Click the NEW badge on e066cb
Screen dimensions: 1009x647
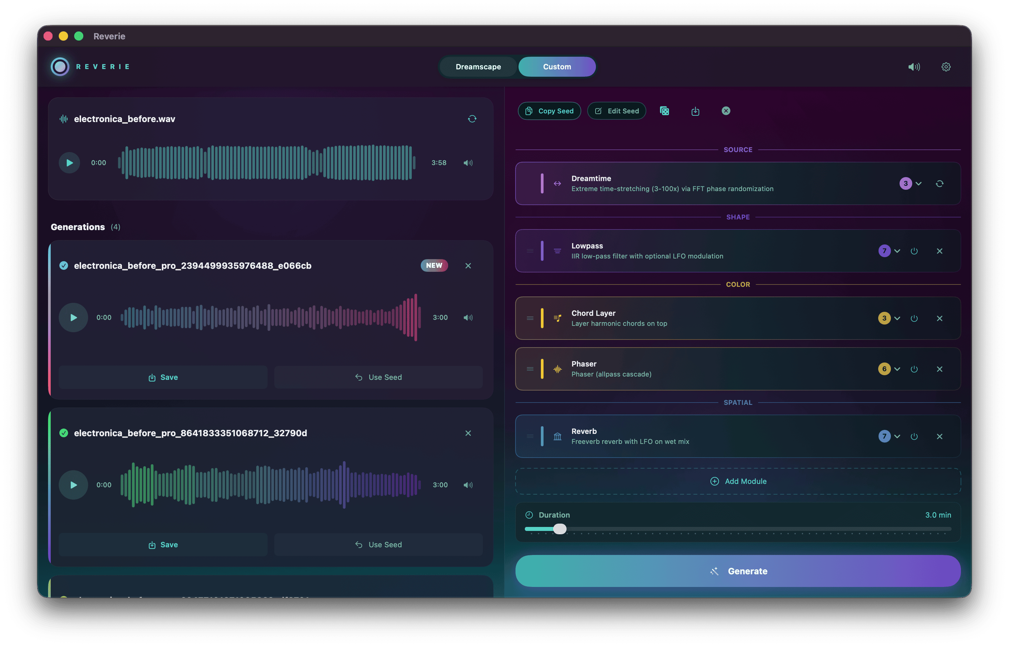coord(434,265)
